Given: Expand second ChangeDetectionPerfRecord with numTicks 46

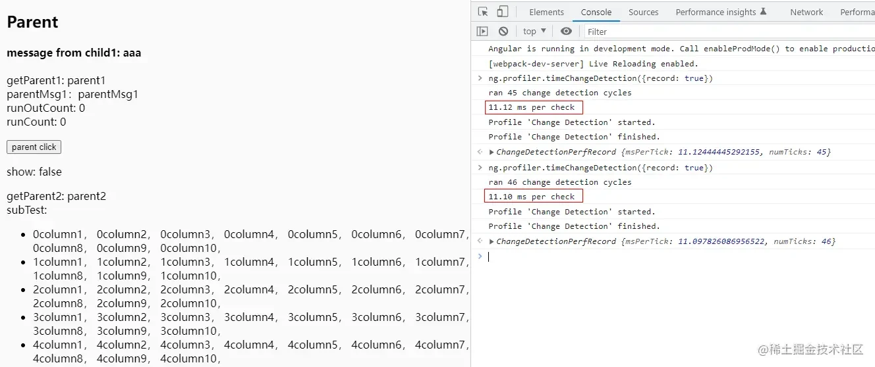Looking at the screenshot, I should click(x=492, y=241).
